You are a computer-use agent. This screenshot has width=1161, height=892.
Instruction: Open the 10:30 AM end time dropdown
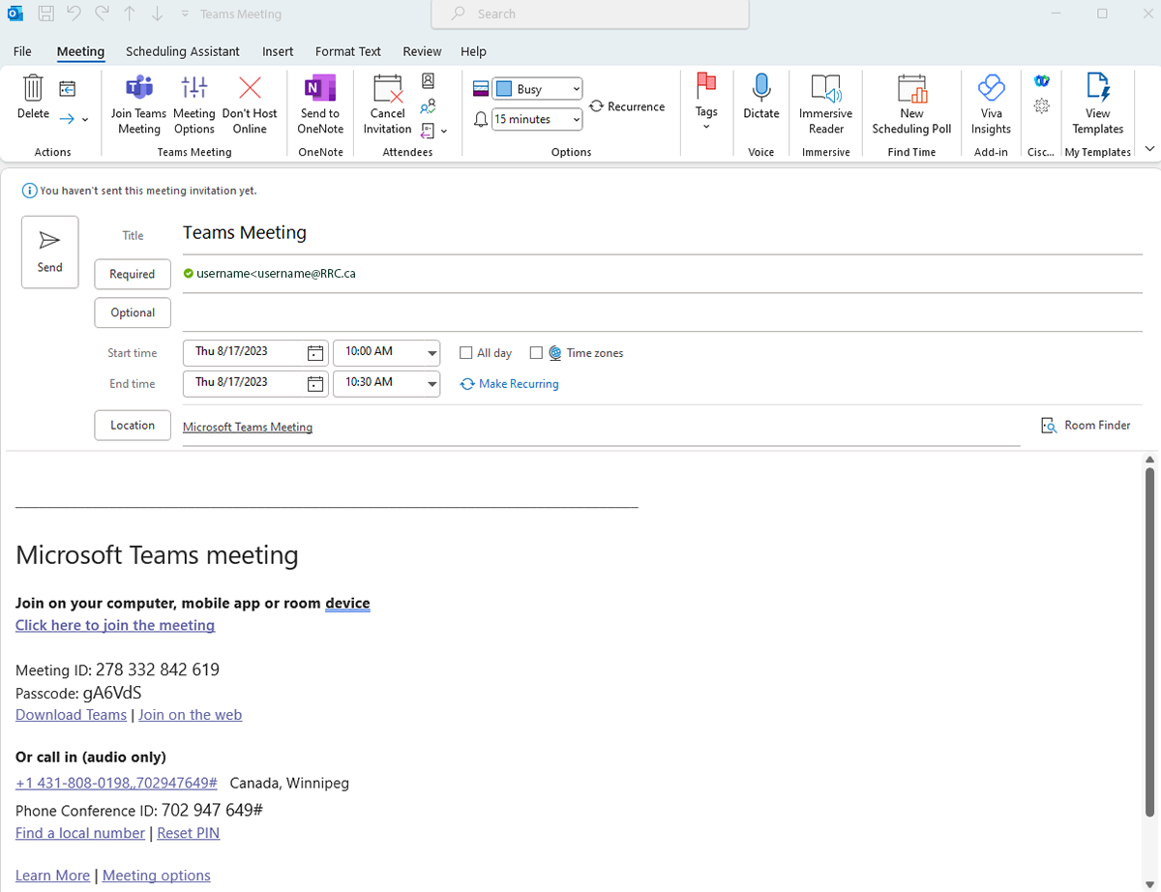pyautogui.click(x=432, y=385)
